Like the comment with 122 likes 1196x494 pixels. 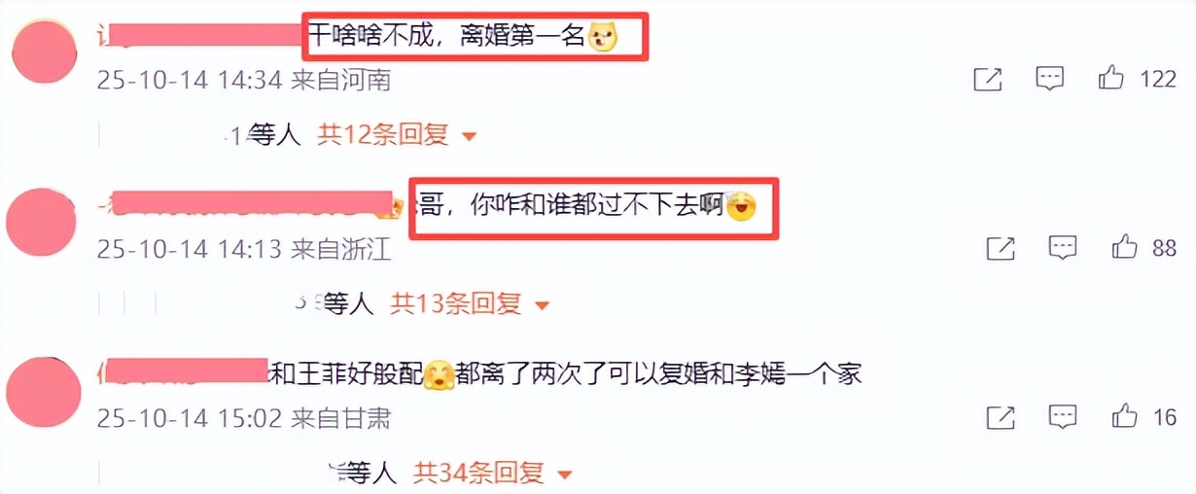click(1111, 79)
